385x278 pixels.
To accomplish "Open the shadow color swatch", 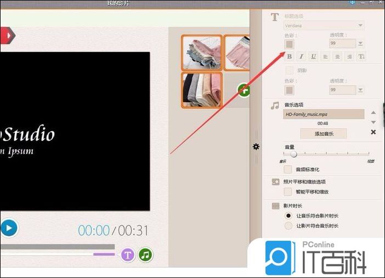I will 289,90.
